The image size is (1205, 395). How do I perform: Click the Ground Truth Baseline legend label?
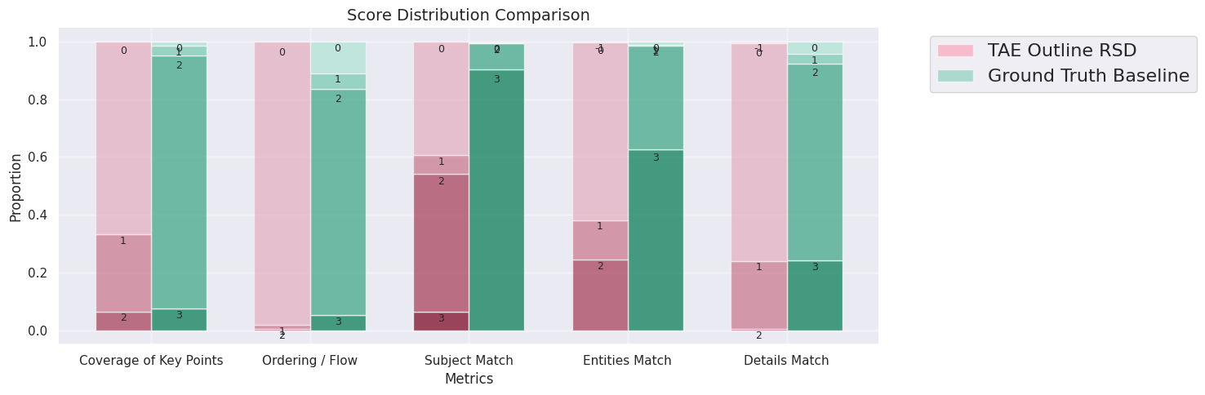click(1088, 76)
